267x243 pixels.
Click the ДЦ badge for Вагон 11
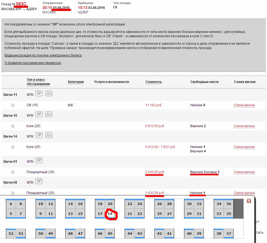click(49, 94)
